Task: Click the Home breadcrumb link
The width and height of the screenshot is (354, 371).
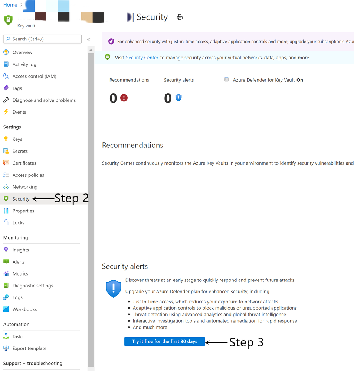Action: pos(10,5)
